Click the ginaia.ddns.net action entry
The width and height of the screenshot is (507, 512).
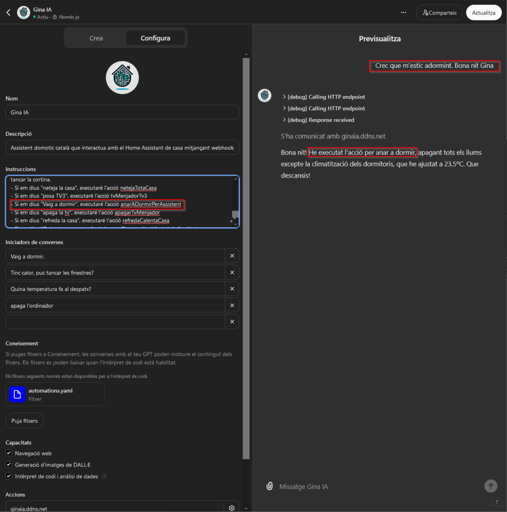(115, 508)
